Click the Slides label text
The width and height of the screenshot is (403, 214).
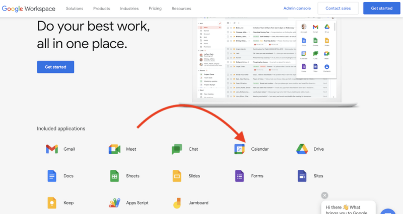point(194,176)
